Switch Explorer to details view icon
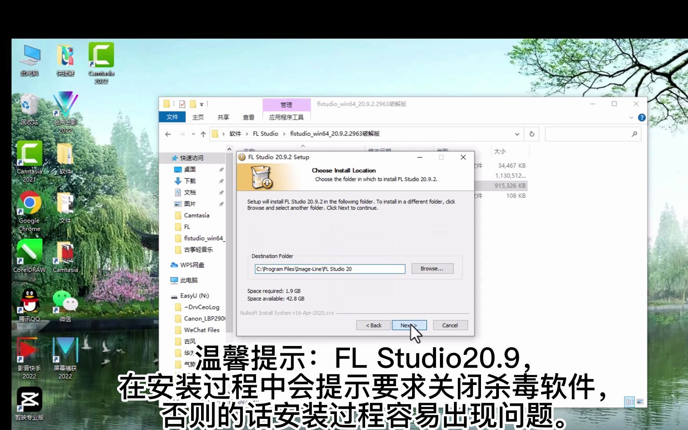Viewport: 688px width, 430px height. pos(629,402)
